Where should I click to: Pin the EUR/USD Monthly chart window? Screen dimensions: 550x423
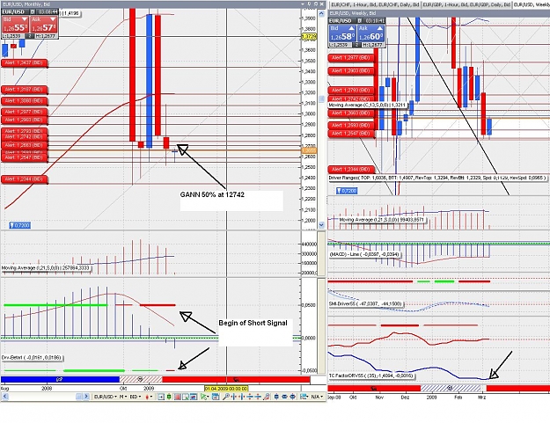click(x=309, y=4)
